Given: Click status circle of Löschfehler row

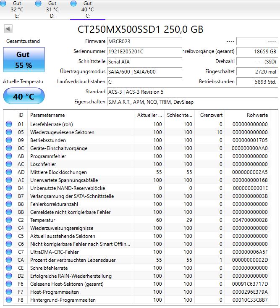Looking at the screenshot, I should coord(9,164).
